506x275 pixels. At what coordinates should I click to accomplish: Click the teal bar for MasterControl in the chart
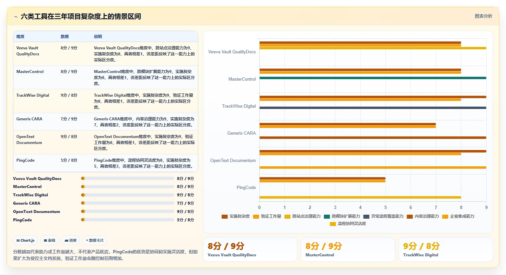(x=373, y=78)
